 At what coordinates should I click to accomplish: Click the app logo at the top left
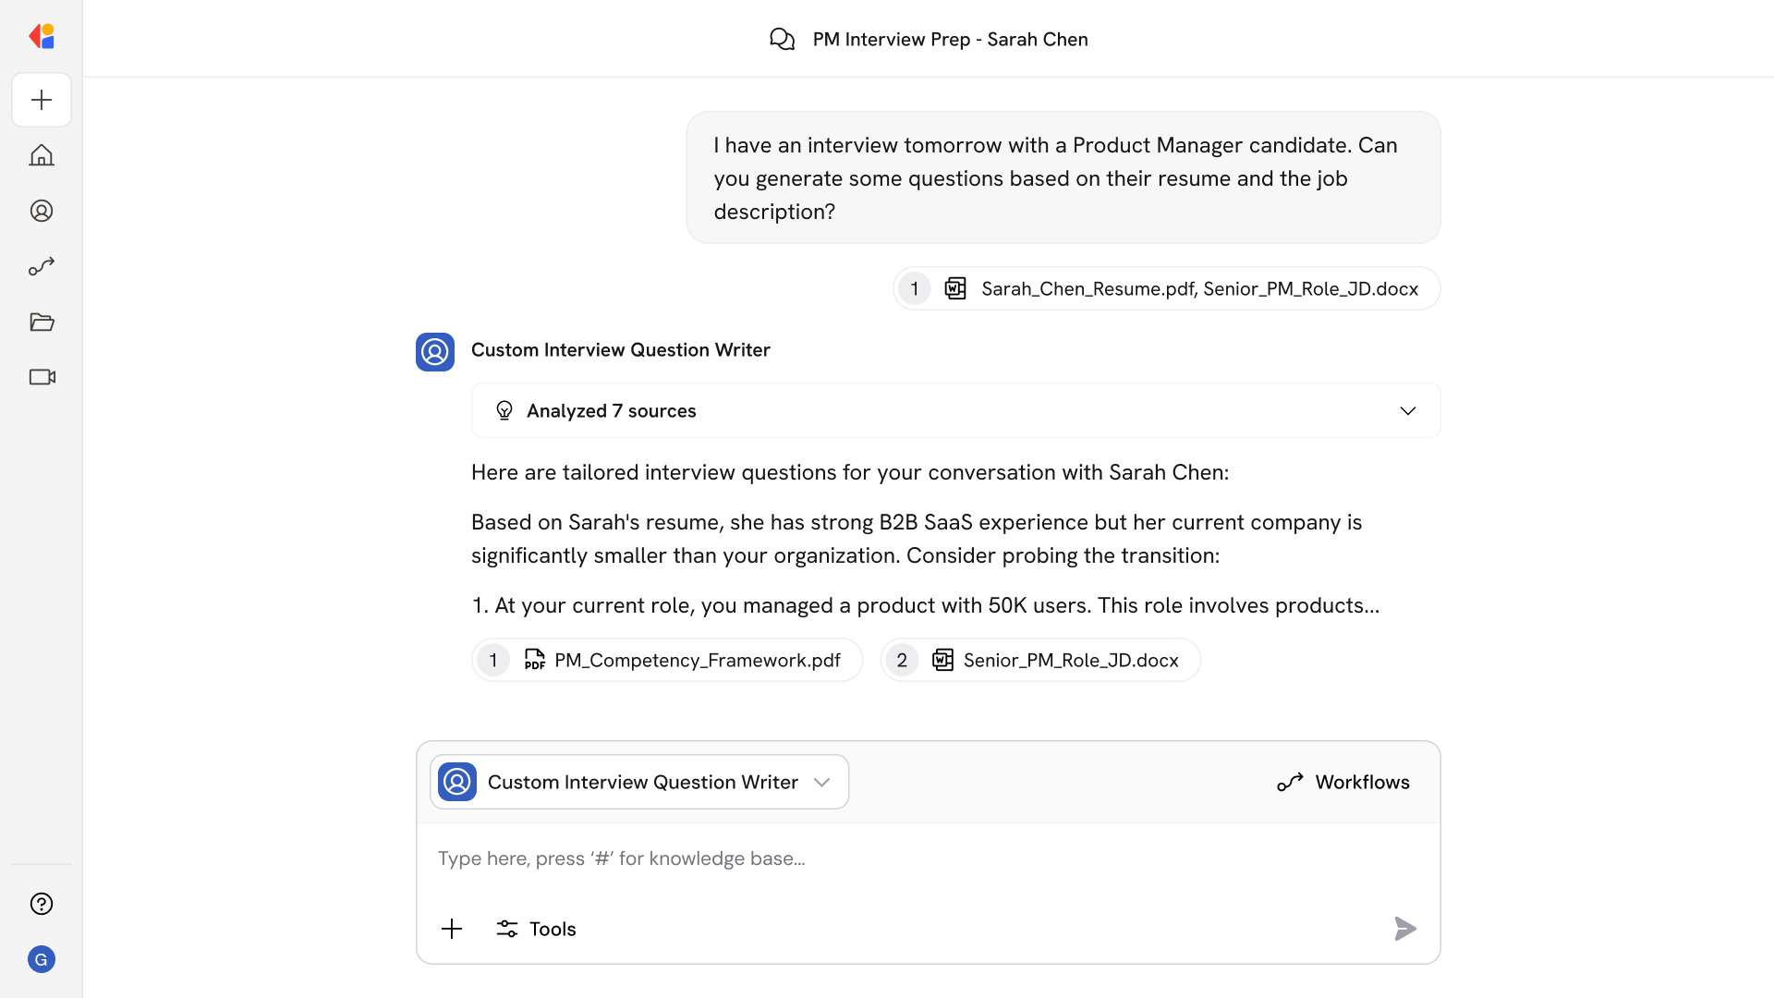[42, 36]
